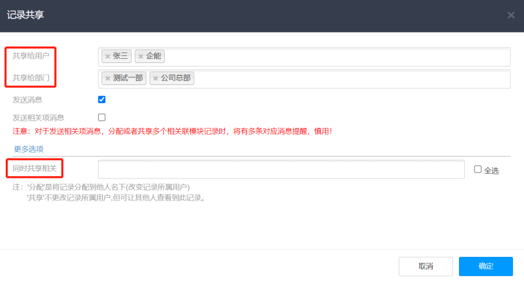Click the 同时共享相关 input field
524x283 pixels.
(x=281, y=169)
